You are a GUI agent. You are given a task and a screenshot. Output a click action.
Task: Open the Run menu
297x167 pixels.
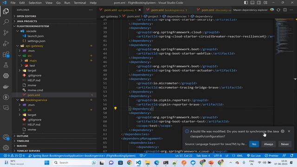click(x=67, y=3)
